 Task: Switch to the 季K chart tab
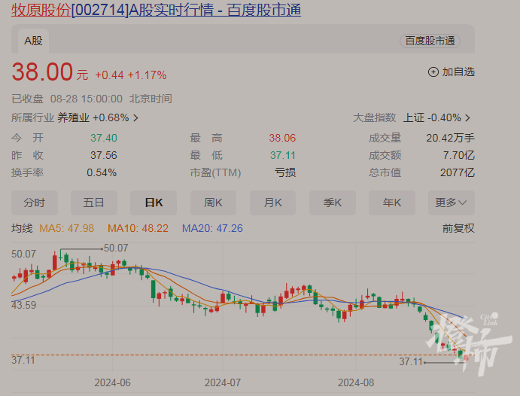[333, 203]
